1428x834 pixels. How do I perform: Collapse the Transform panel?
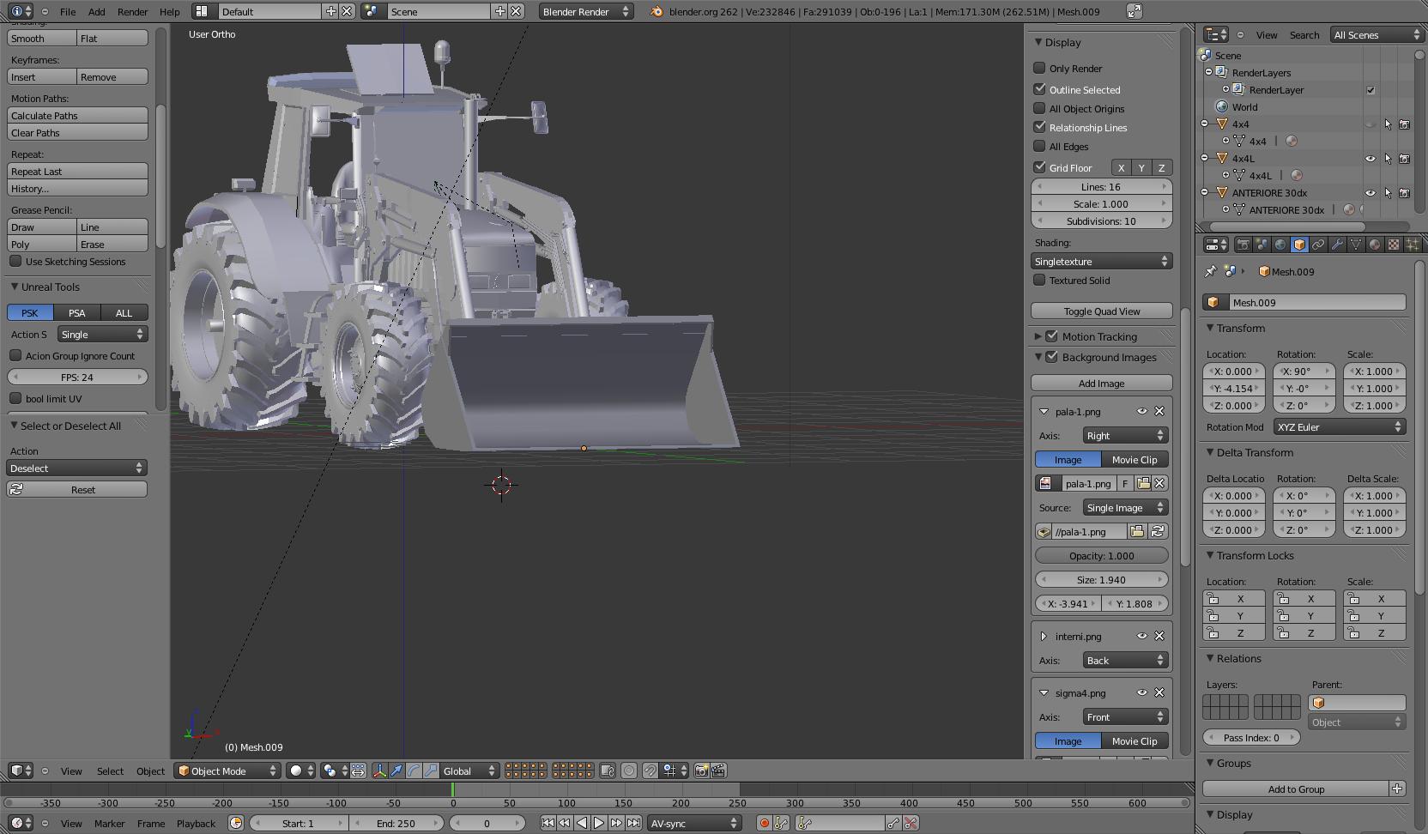click(x=1210, y=328)
